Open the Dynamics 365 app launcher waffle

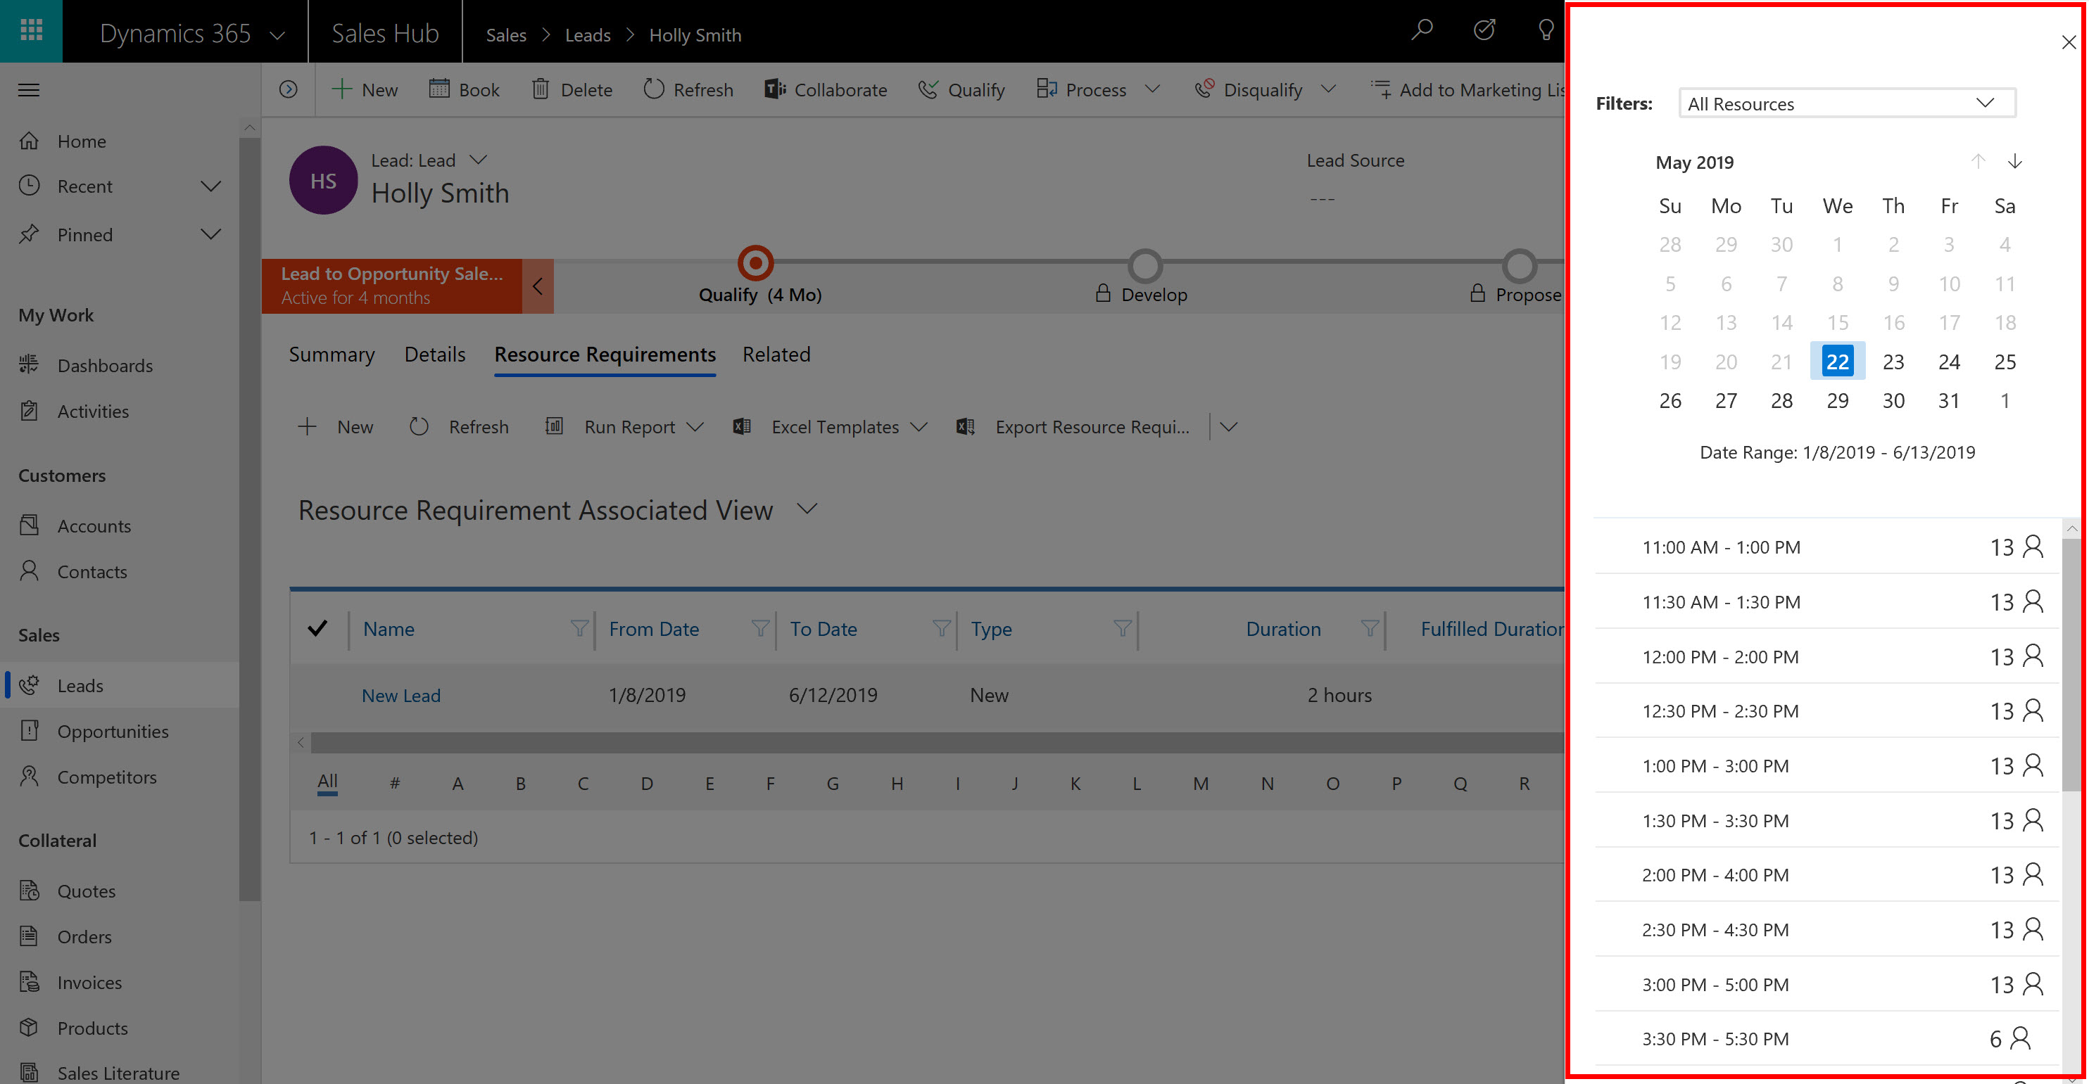coord(31,31)
